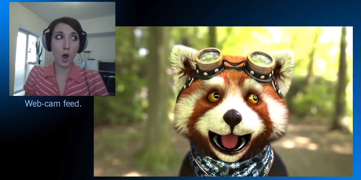
Task: Click the web-cam feed video thumbnail
Action: (x=62, y=49)
